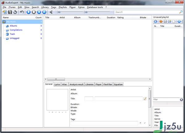Open the File menu
The image size is (185, 133).
[5, 7]
